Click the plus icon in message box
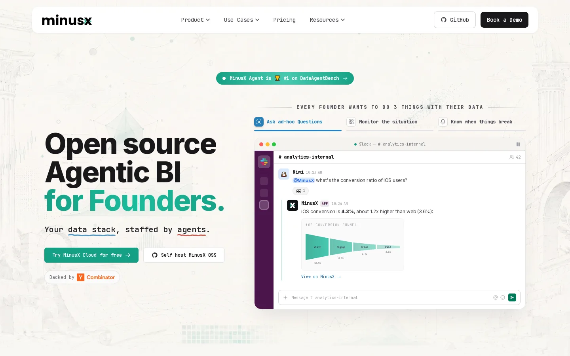The width and height of the screenshot is (570, 356). tap(285, 297)
